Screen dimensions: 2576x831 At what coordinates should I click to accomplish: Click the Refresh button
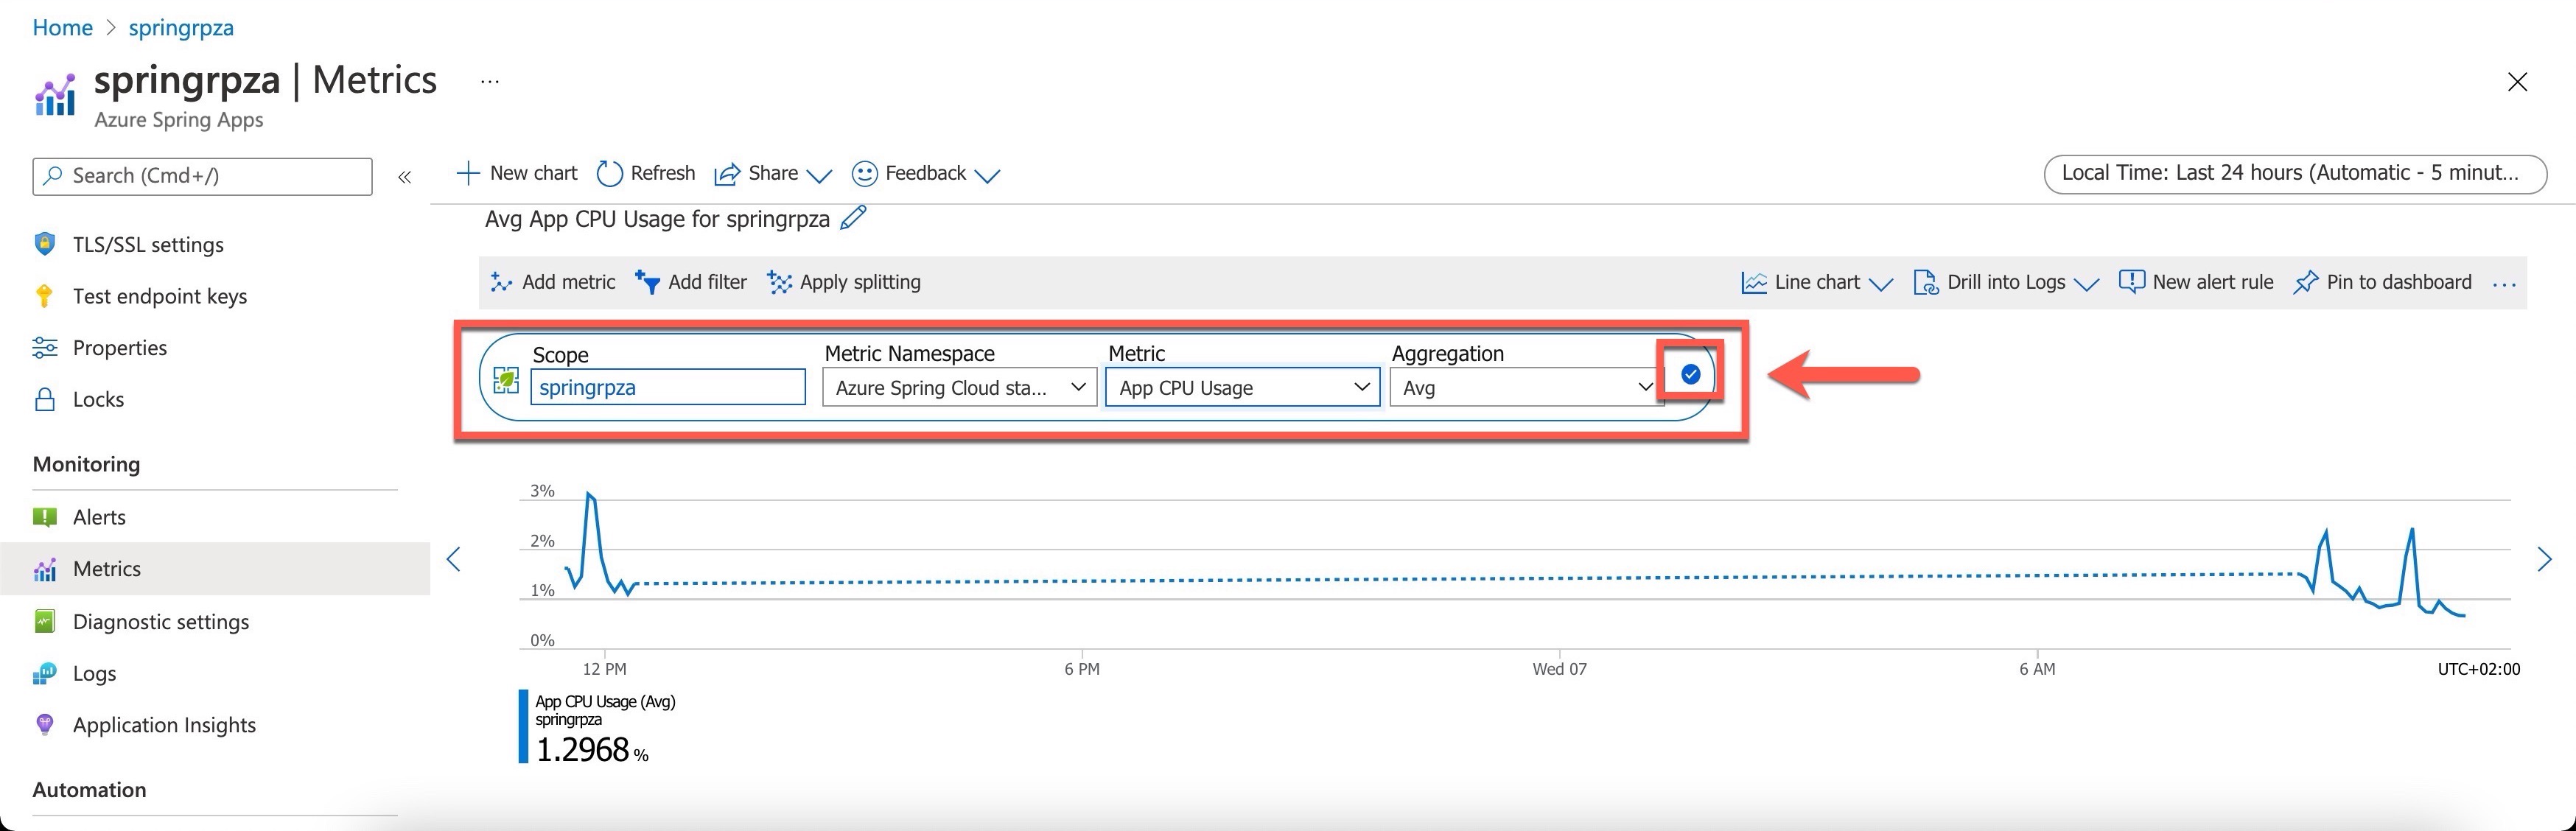click(646, 173)
